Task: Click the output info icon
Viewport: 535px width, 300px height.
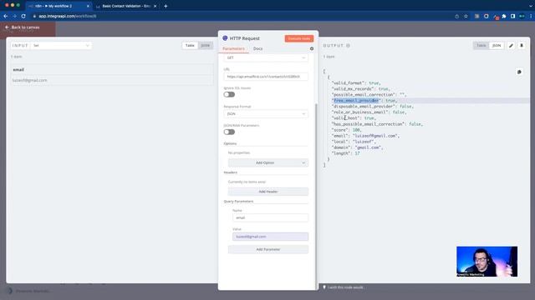Action: click(x=348, y=45)
